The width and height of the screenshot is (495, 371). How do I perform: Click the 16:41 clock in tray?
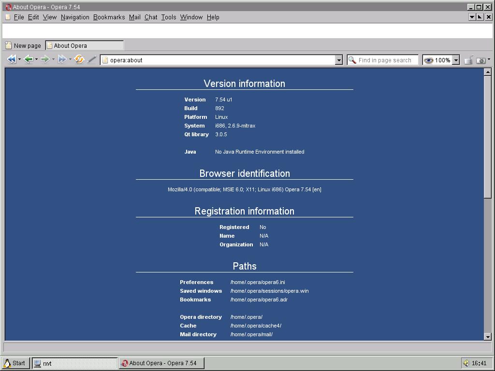pos(479,363)
